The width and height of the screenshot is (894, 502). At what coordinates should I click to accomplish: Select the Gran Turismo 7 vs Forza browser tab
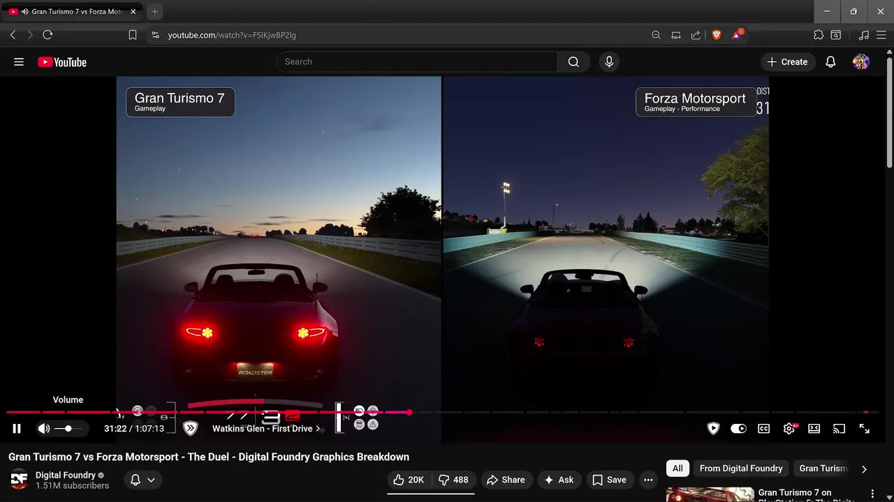click(72, 12)
